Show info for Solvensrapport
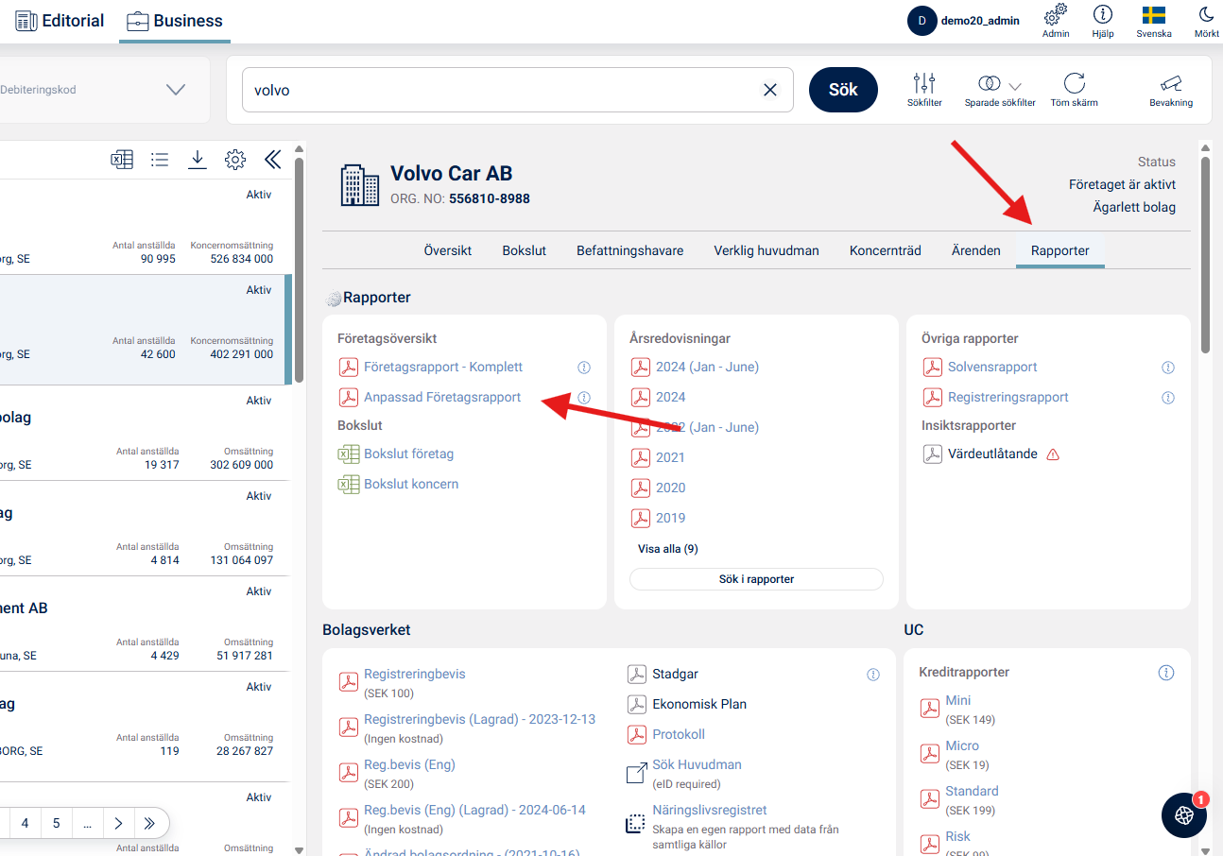This screenshot has width=1223, height=856. pyautogui.click(x=1168, y=368)
